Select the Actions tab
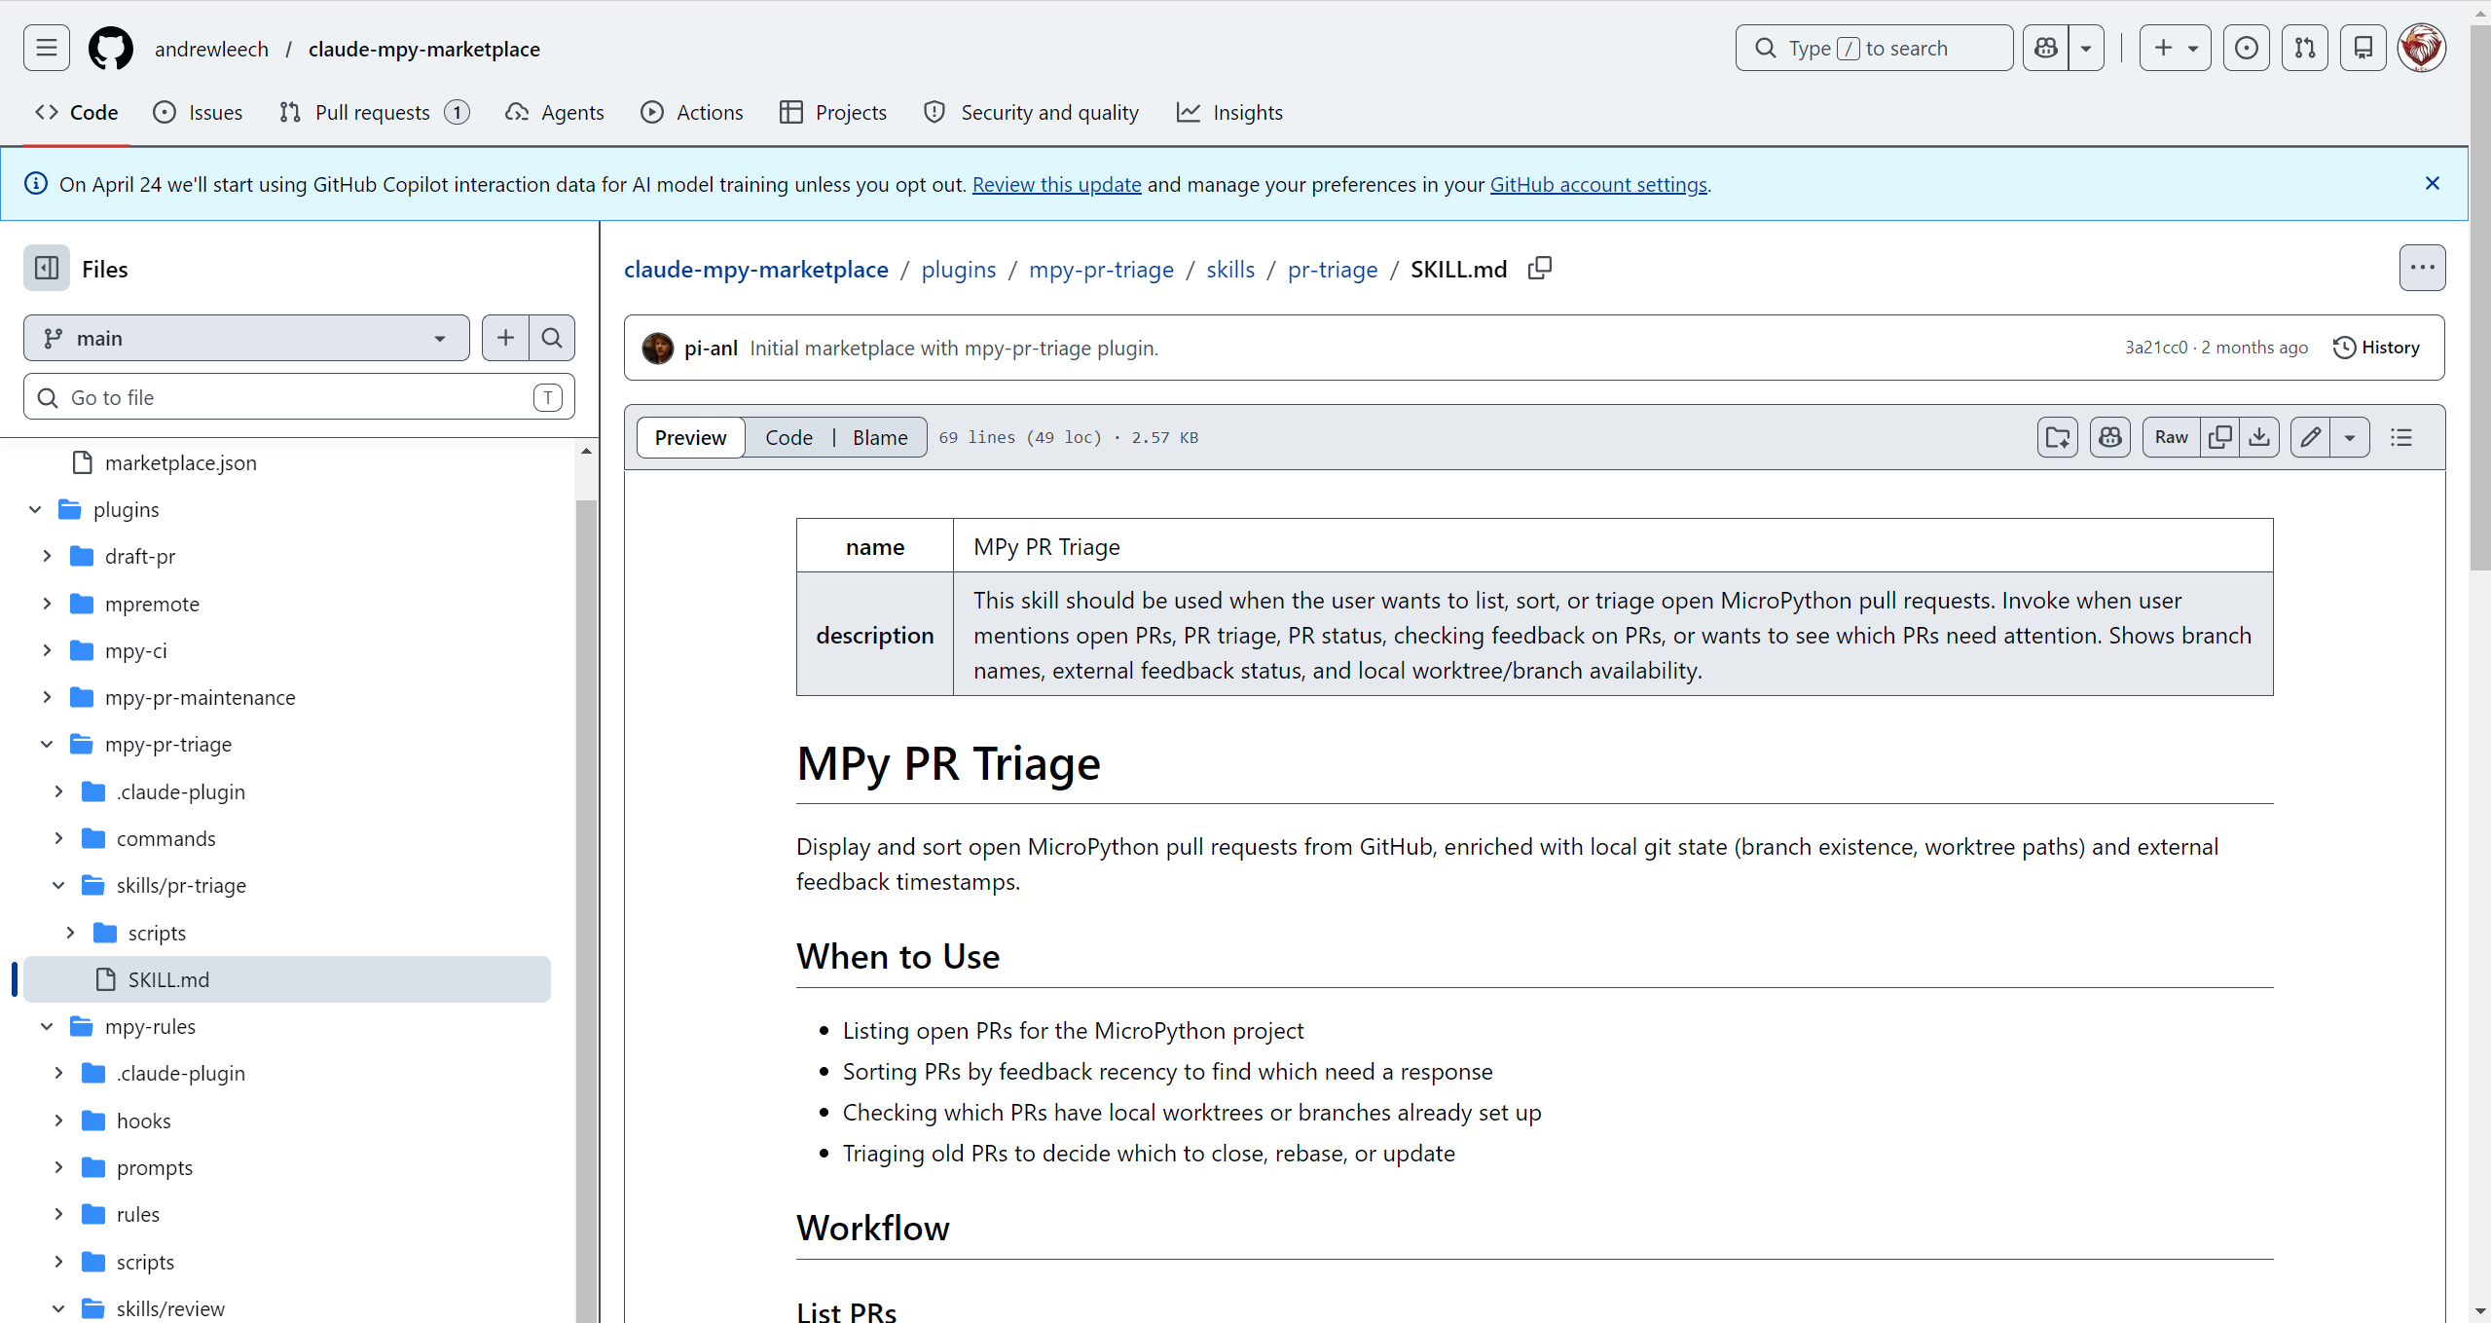This screenshot has height=1323, width=2491. coord(692,112)
